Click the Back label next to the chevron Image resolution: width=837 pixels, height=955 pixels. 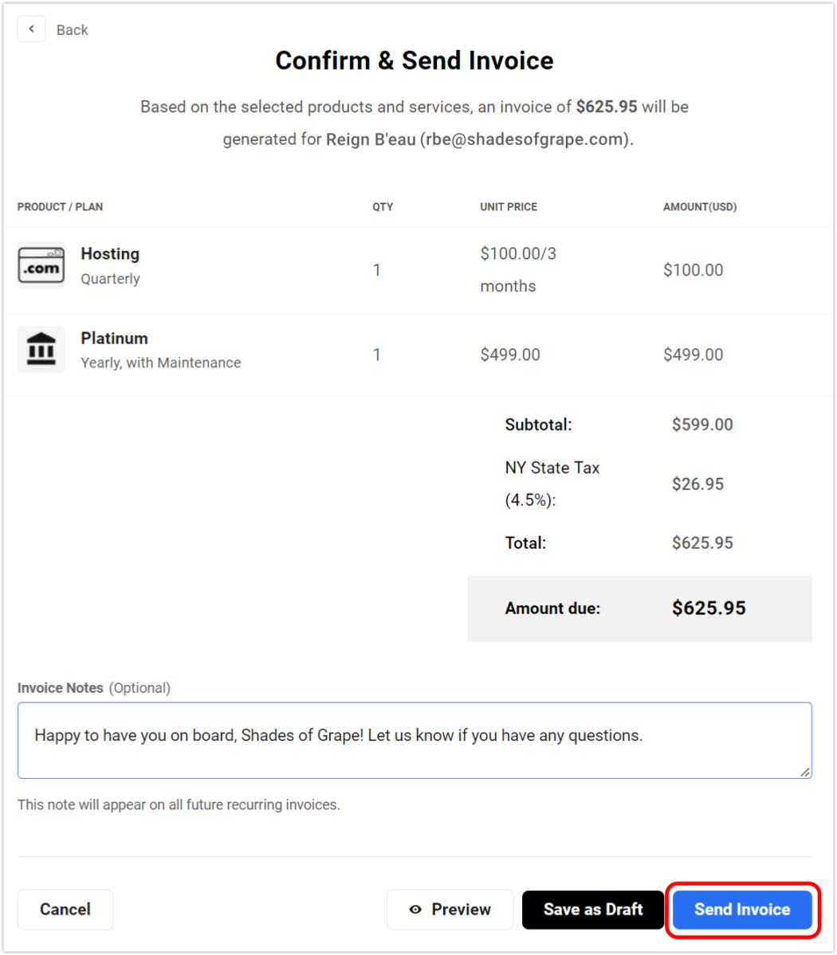(72, 29)
